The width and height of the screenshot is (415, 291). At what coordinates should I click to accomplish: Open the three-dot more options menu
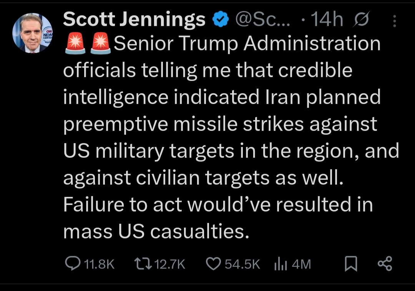[394, 21]
